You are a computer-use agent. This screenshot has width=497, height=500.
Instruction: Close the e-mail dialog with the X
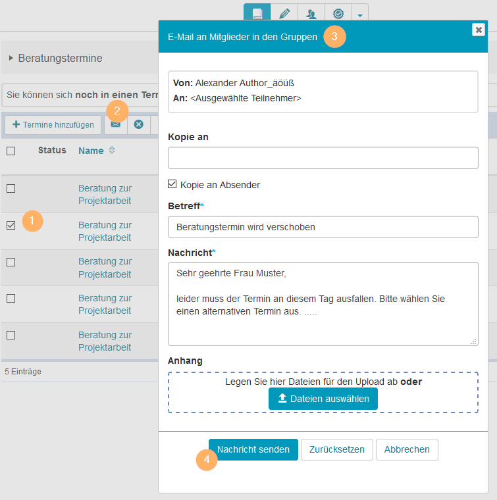(x=479, y=30)
